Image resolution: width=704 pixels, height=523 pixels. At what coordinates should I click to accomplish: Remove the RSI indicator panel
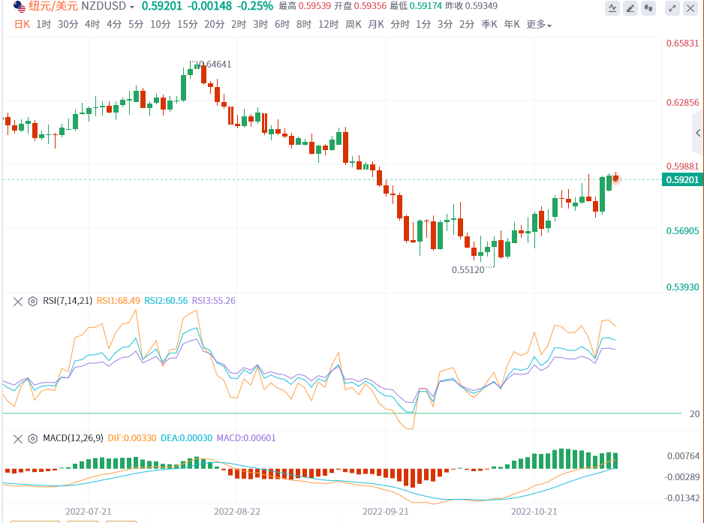pos(18,301)
